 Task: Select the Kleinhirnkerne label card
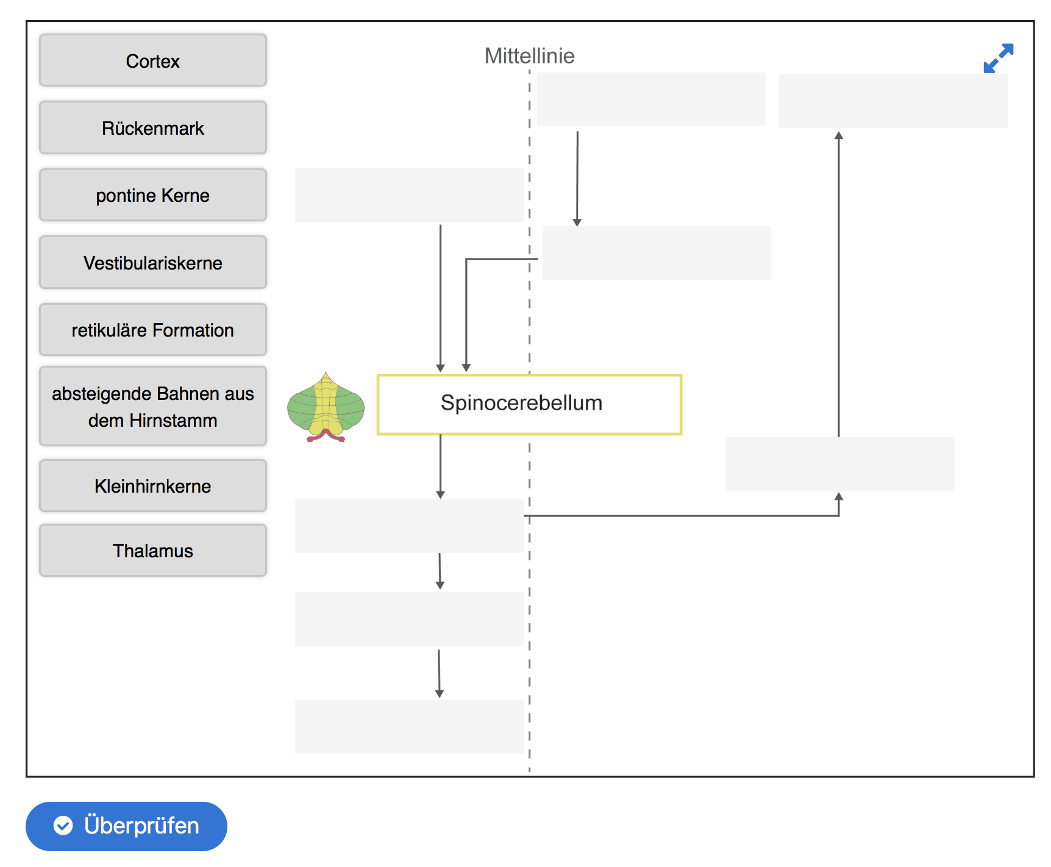pos(153,486)
